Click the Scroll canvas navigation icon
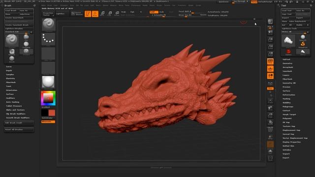Screen dimensions: 315x177 pos(270,32)
